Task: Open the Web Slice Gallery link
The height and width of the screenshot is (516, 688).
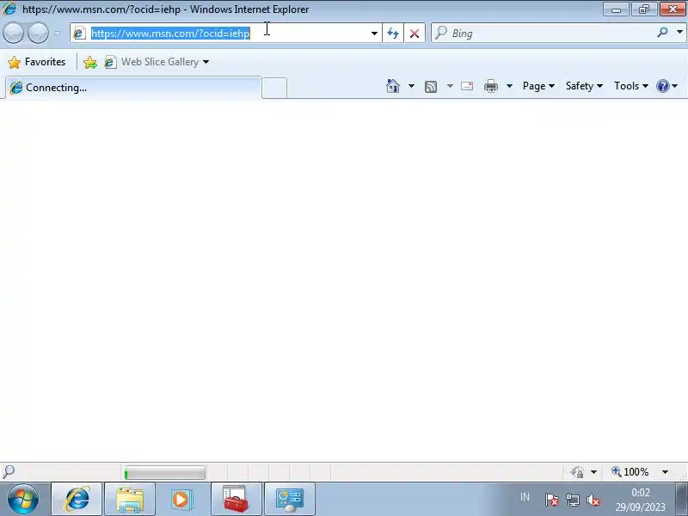Action: click(x=152, y=62)
